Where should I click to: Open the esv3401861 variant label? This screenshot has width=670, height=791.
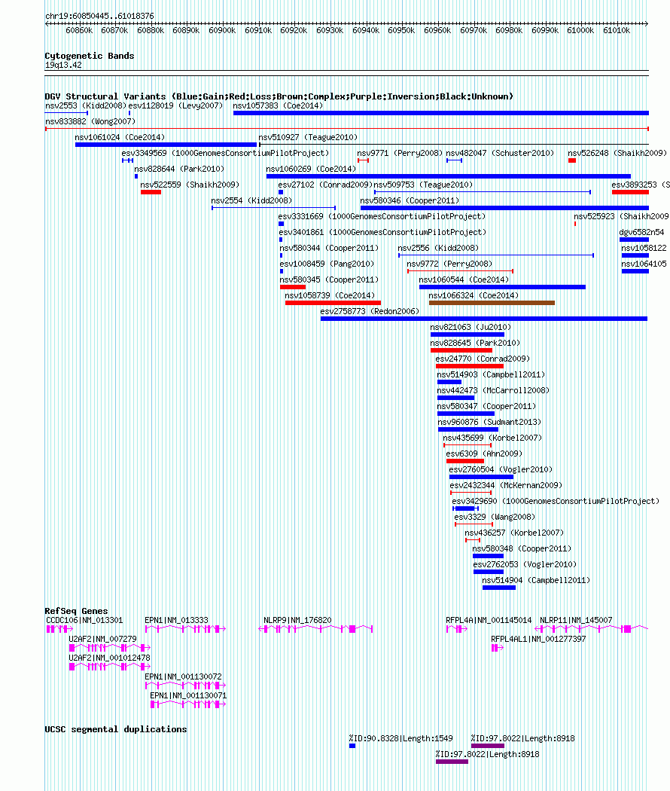382,232
